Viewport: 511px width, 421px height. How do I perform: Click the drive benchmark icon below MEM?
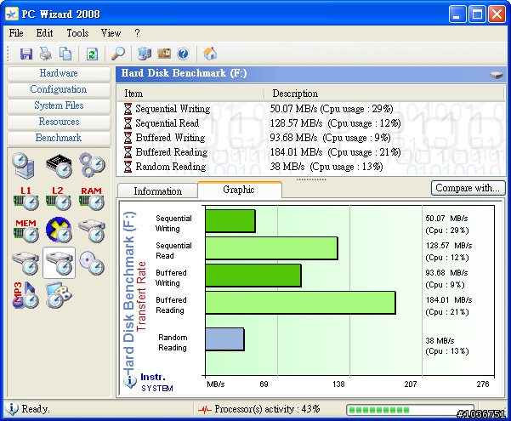click(x=26, y=263)
